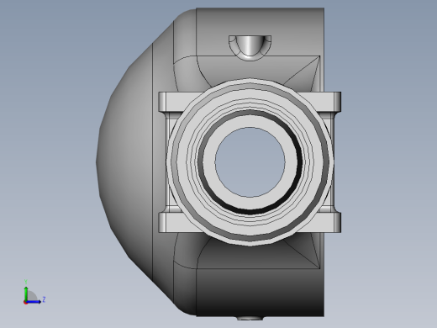Screen dimensions: 437x328
Task: Select the central circular bore hole
Action: 250,162
